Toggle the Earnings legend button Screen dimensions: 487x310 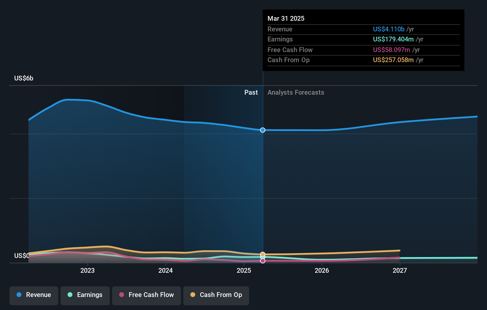coord(85,296)
